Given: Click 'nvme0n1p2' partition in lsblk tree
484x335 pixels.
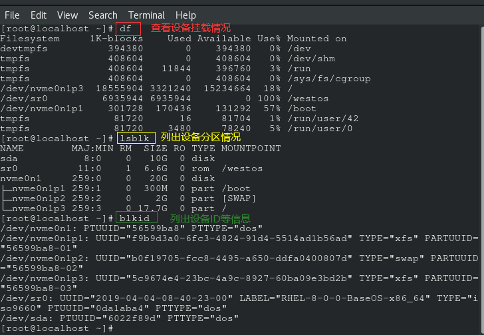Looking at the screenshot, I should (39, 198).
